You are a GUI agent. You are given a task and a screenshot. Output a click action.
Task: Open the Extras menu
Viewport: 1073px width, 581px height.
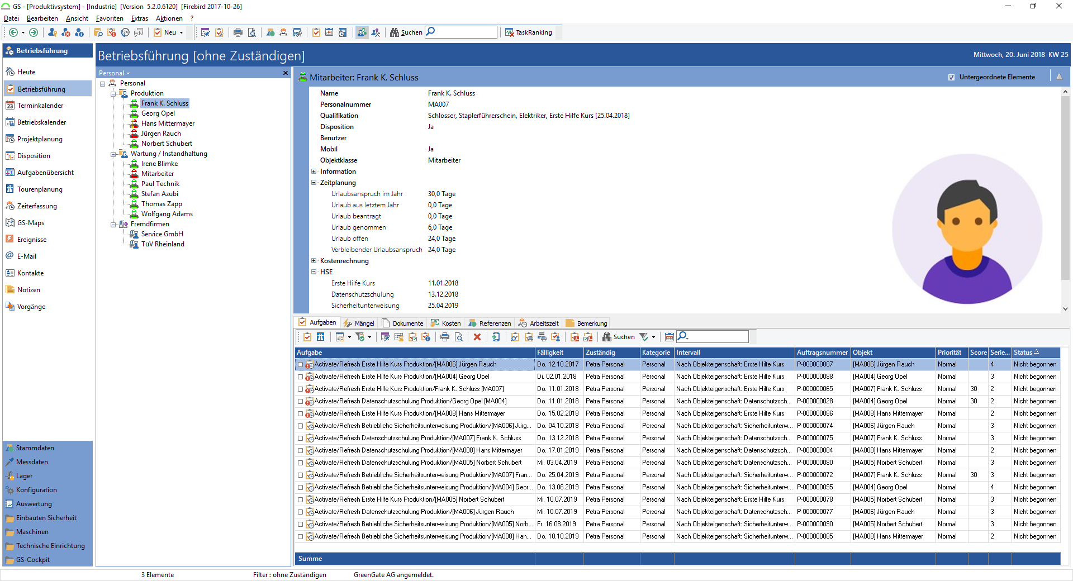[x=139, y=18]
